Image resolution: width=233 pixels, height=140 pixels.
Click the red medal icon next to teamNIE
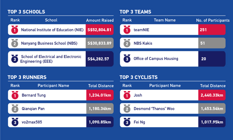click(x=127, y=29)
